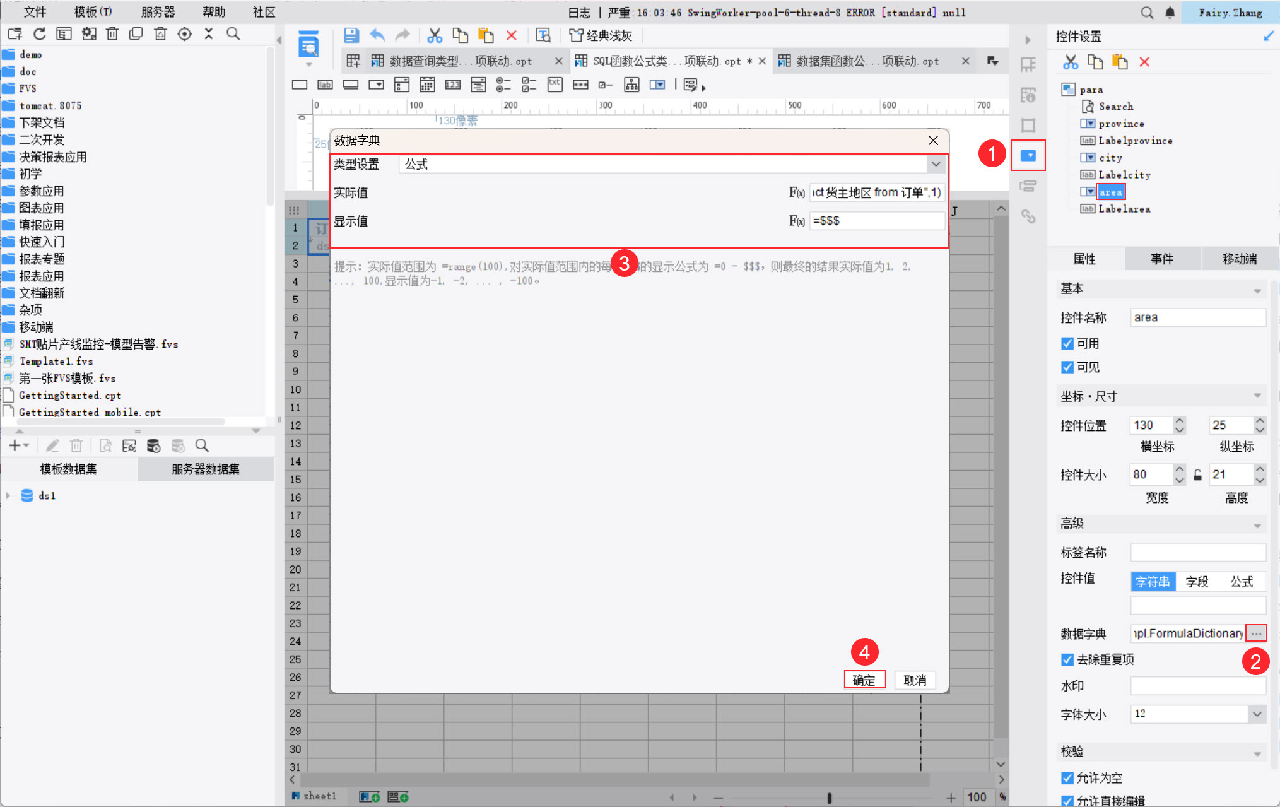Expand the ds1 dataset node

8,496
